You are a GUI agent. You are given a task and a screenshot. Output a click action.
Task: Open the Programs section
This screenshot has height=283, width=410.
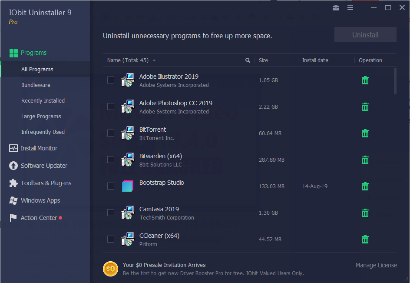pyautogui.click(x=28, y=53)
